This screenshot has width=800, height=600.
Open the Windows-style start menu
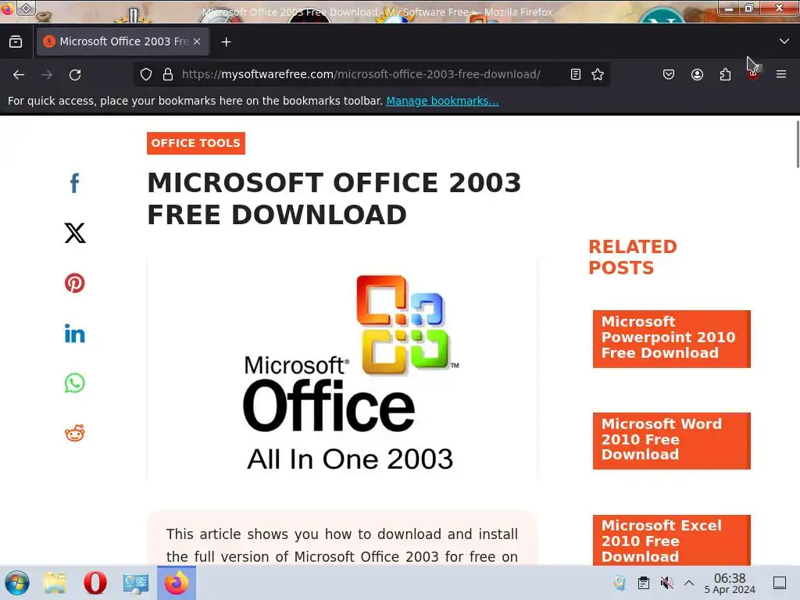[17, 583]
